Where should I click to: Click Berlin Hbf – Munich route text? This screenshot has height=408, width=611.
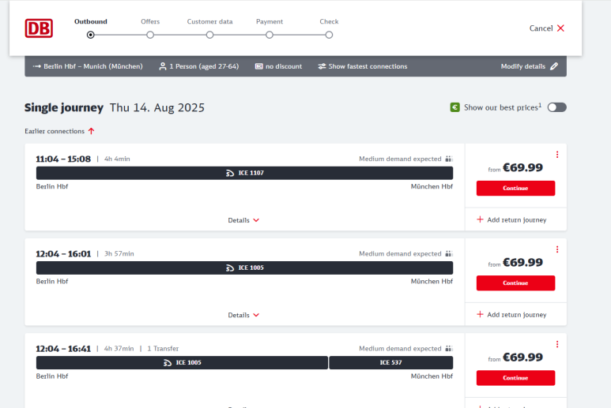[93, 66]
